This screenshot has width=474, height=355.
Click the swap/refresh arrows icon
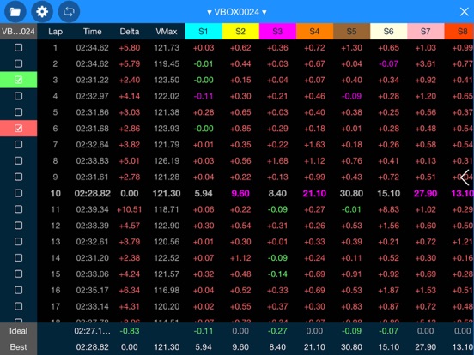click(x=69, y=12)
